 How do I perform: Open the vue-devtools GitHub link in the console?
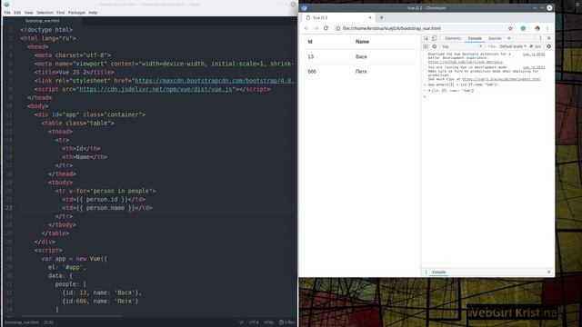click(x=465, y=62)
